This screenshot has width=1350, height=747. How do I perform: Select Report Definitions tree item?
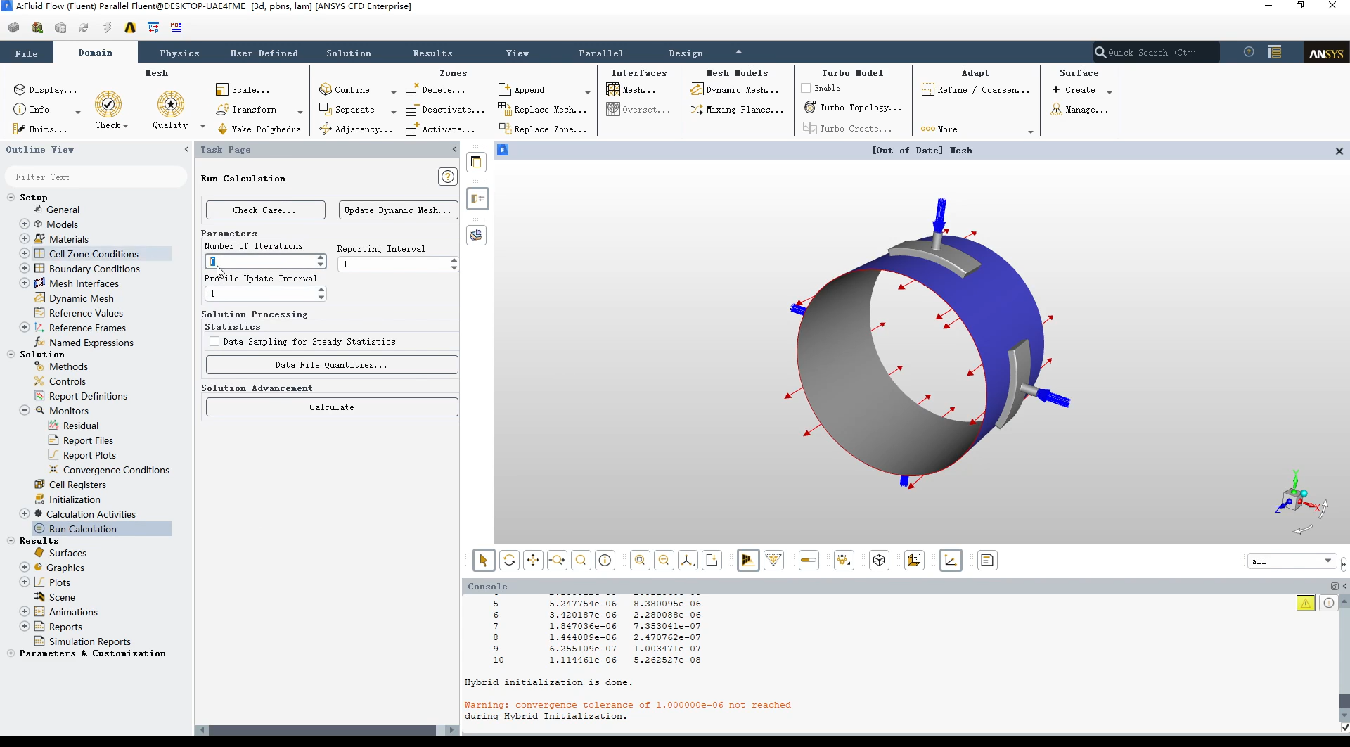click(x=88, y=396)
